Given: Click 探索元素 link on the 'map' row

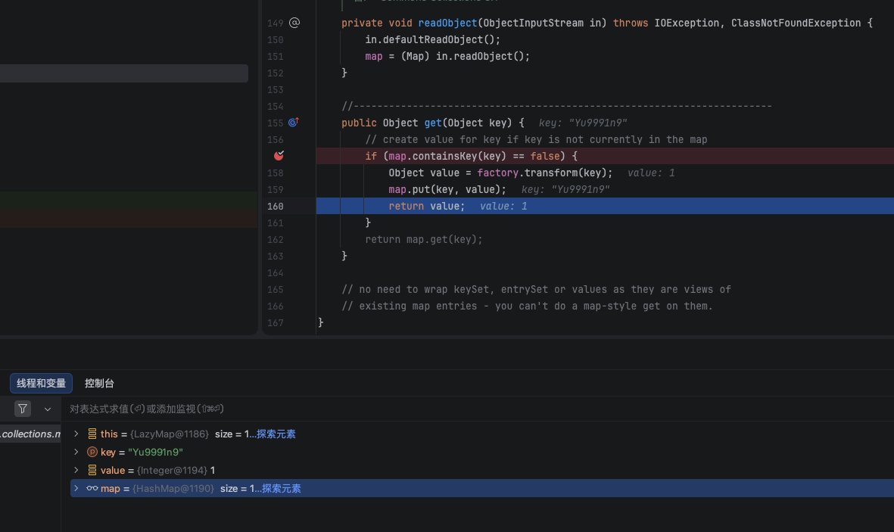Looking at the screenshot, I should 281,489.
